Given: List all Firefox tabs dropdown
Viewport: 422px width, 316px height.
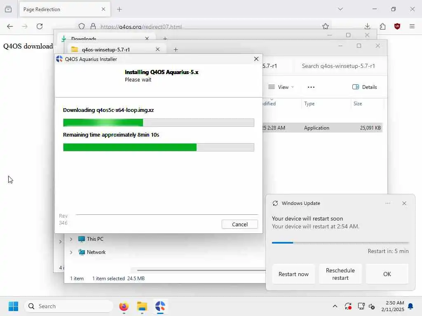Looking at the screenshot, I should [340, 9].
